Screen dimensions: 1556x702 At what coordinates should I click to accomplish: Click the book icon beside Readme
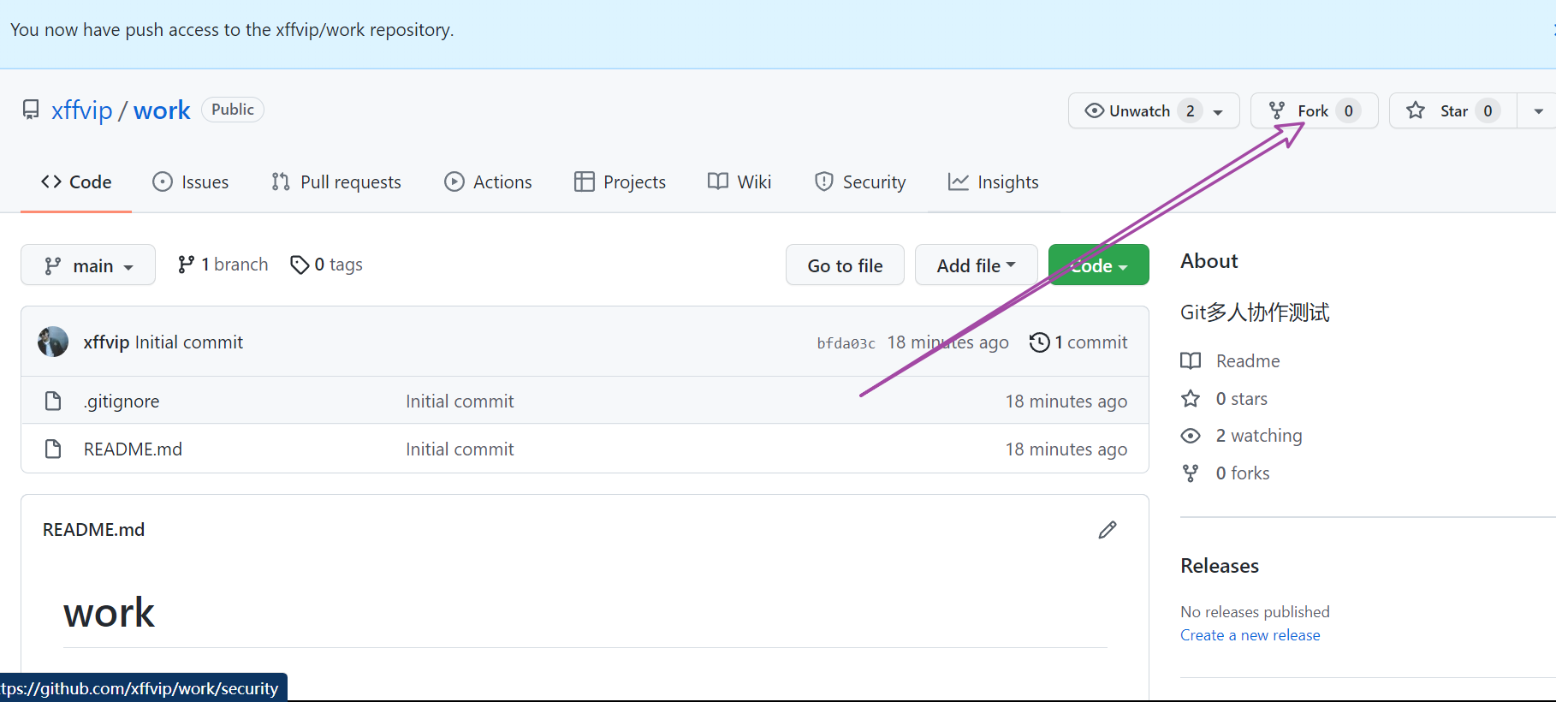(1191, 361)
